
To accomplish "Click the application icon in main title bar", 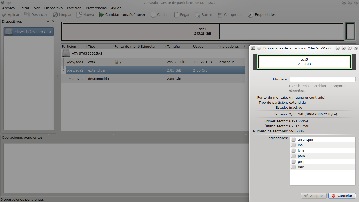I will [2, 2].
